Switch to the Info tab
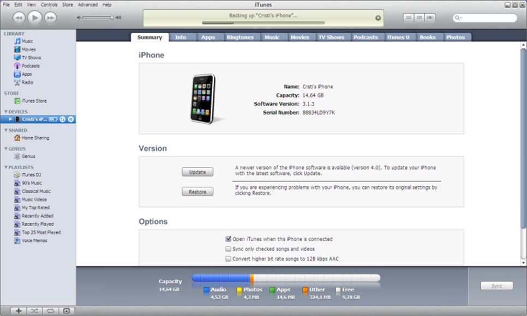The height and width of the screenshot is (316, 527). tap(181, 37)
